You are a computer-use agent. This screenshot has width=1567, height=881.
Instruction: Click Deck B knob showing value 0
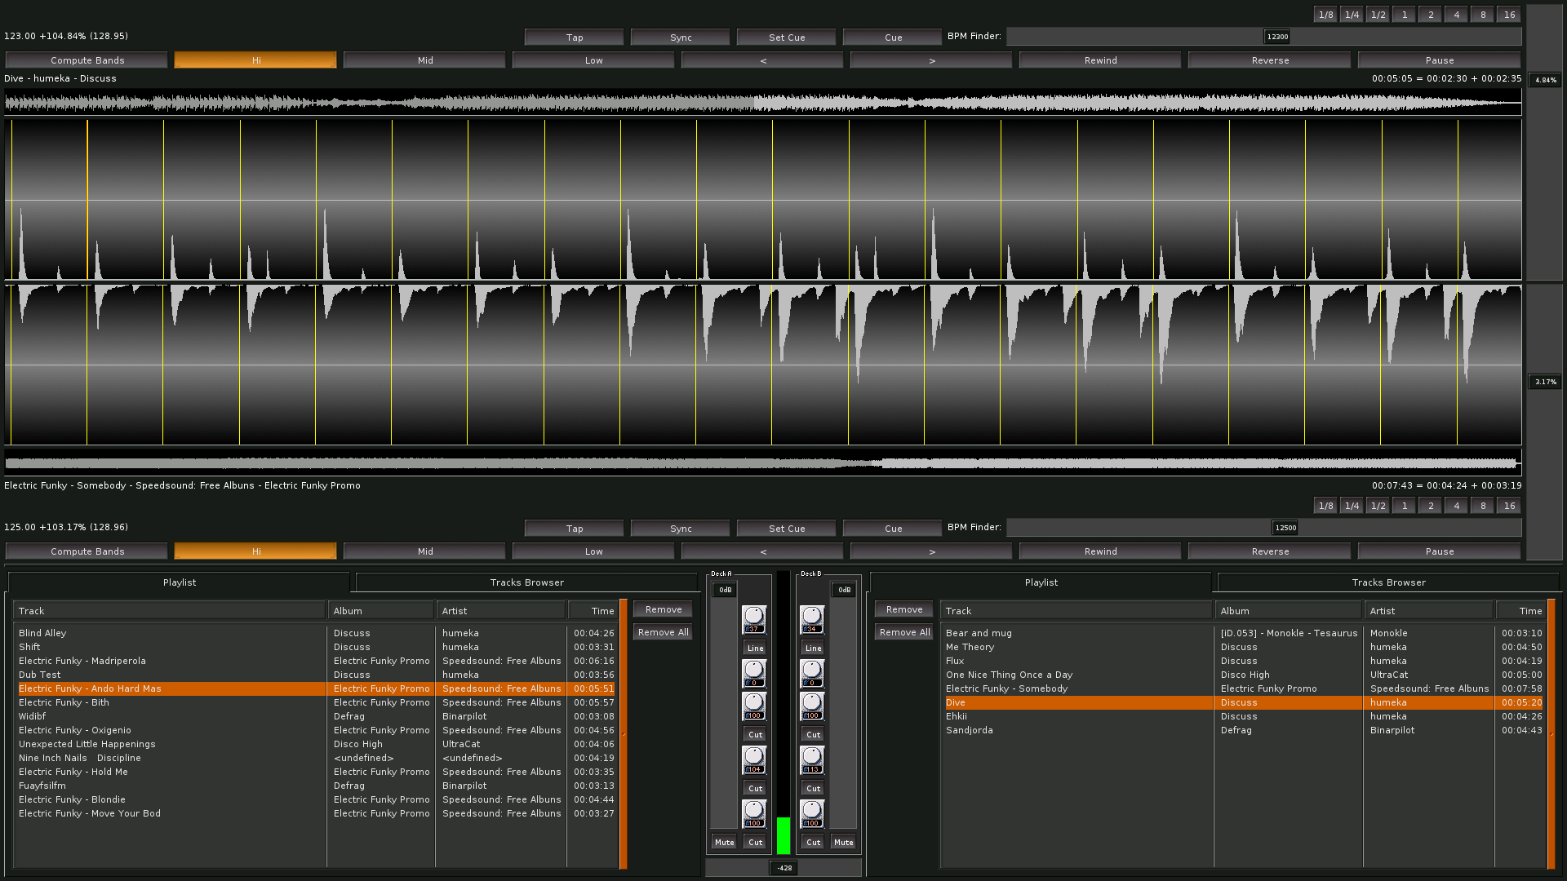tap(812, 671)
